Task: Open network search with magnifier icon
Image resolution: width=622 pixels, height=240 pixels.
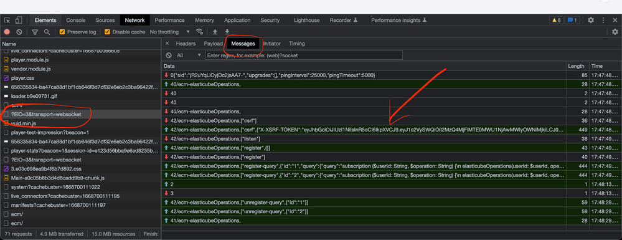Action: click(47, 32)
